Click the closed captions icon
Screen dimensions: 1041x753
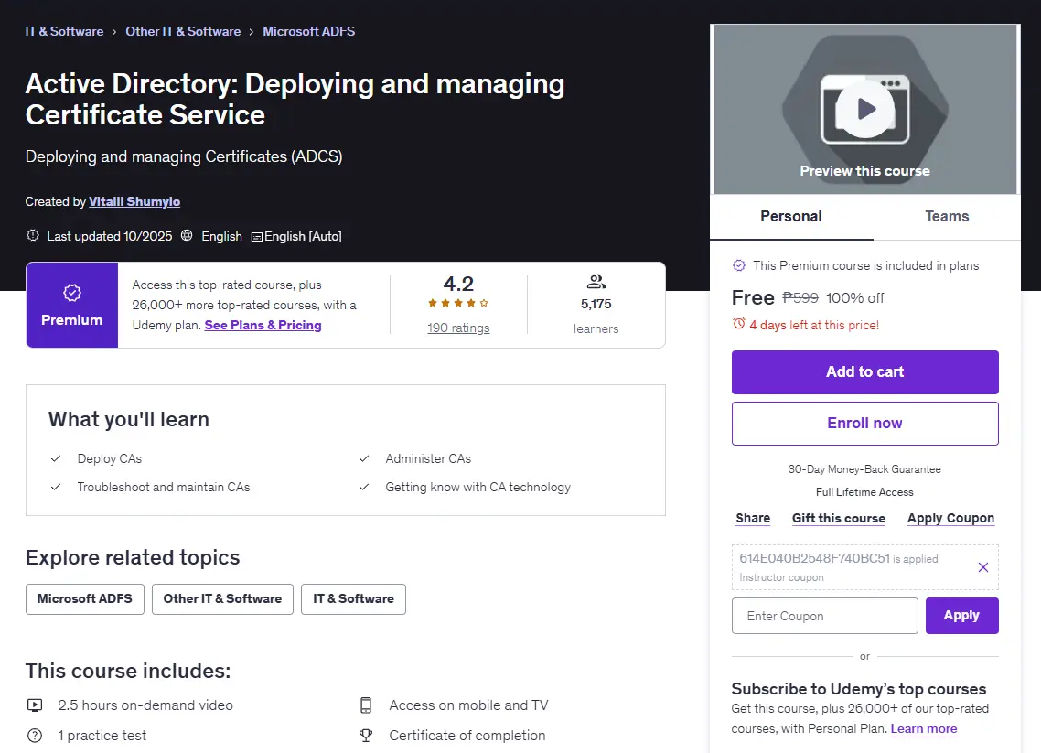pos(257,237)
